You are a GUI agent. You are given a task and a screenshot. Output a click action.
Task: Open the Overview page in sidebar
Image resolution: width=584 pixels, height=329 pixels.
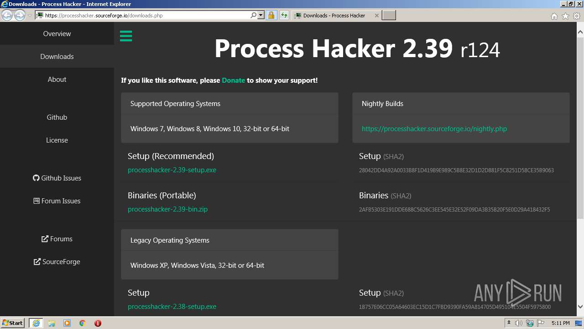57,33
